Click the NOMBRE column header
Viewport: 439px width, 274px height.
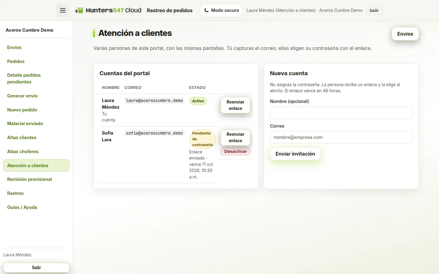tap(111, 88)
